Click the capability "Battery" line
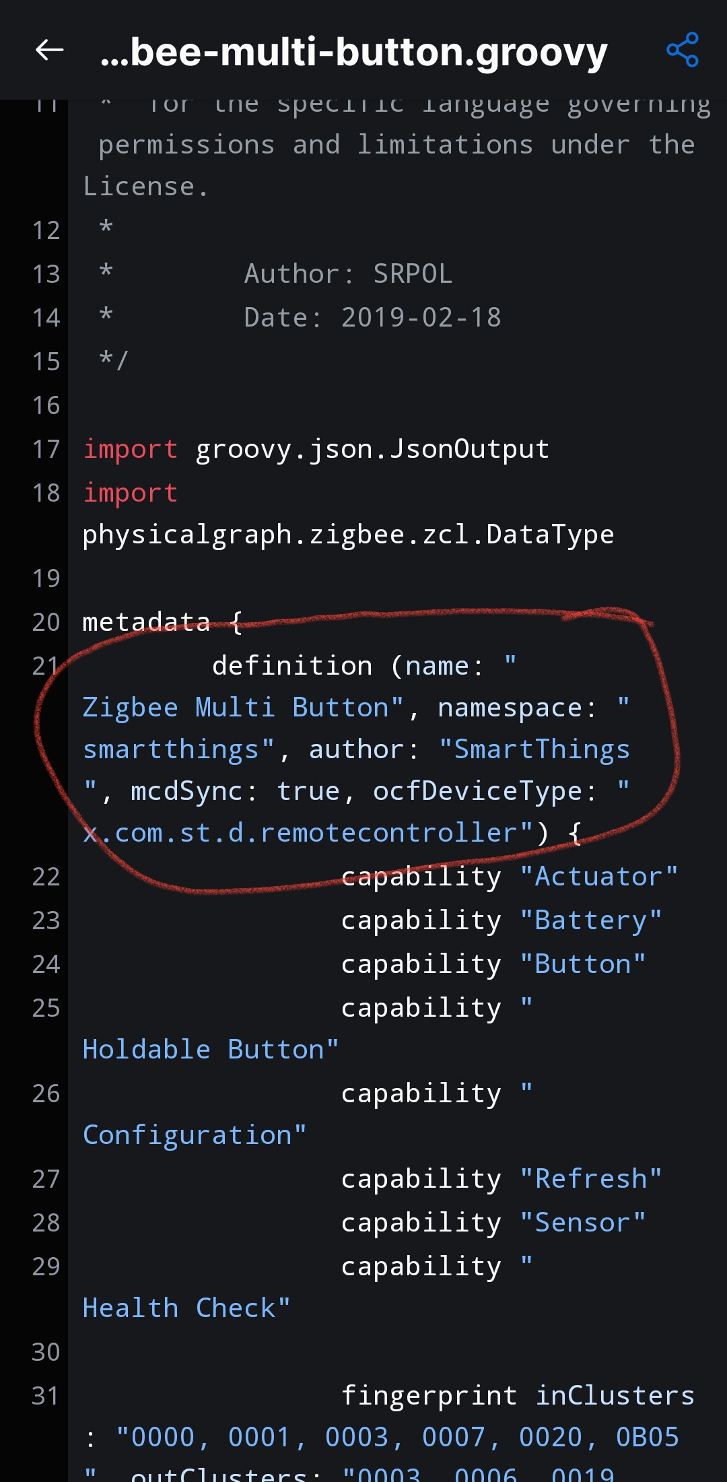727x1482 pixels. click(501, 920)
